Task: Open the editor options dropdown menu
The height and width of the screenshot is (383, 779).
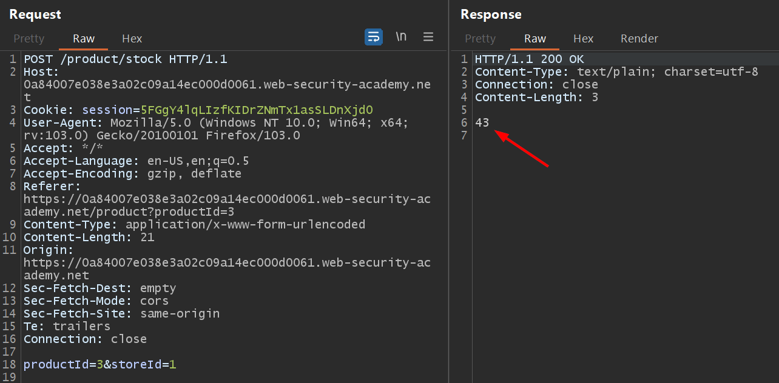Action: coord(428,37)
